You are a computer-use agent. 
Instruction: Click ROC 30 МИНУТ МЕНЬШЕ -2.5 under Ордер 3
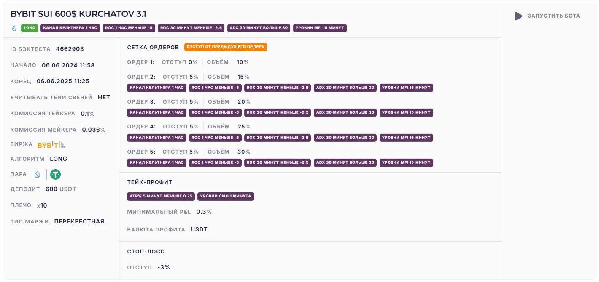click(x=278, y=113)
